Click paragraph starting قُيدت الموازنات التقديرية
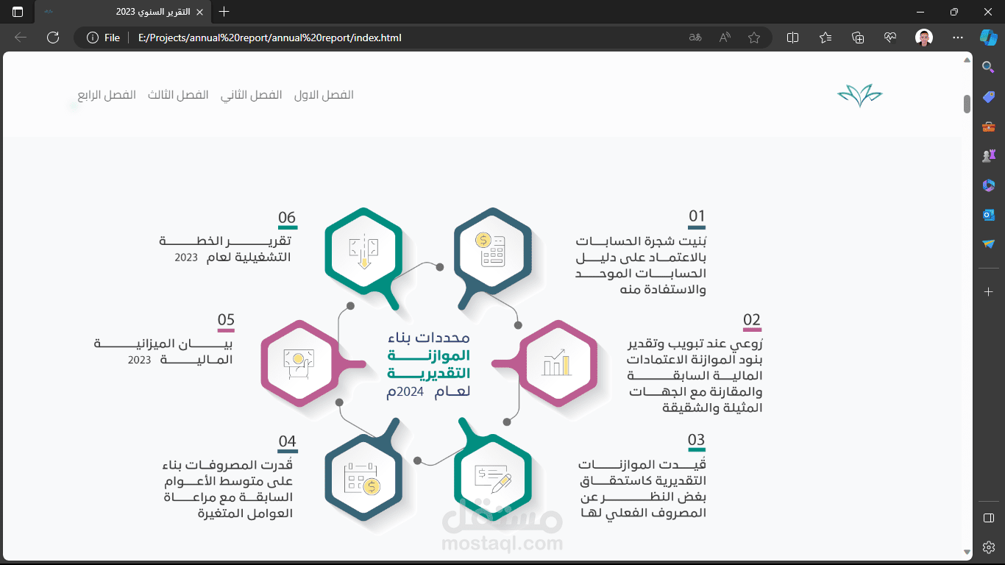 coord(642,488)
